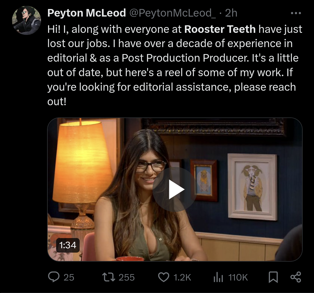Click the 1:34 video duration badge

coord(68,245)
